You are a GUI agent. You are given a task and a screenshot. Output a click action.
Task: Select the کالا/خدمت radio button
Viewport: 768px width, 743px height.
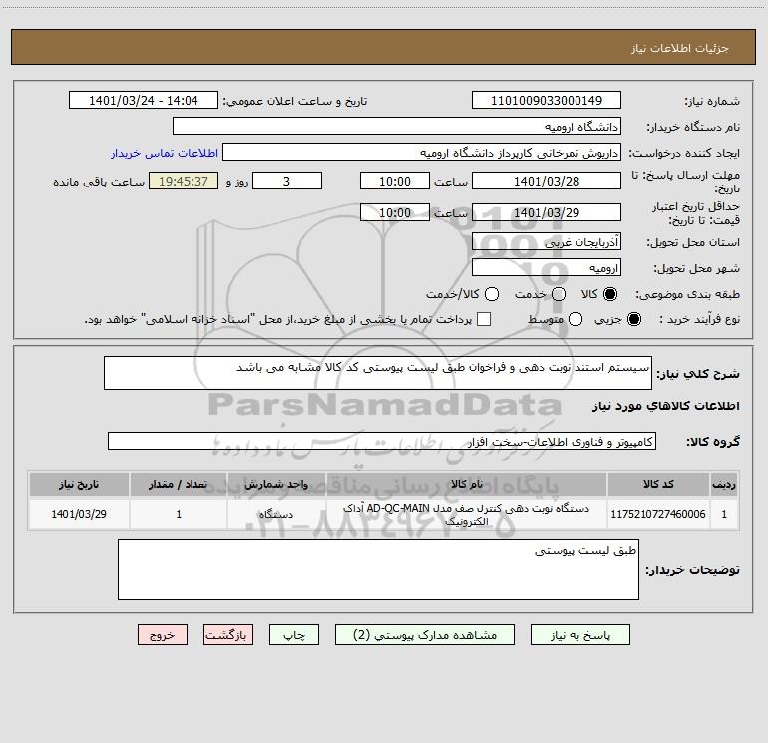coord(492,294)
